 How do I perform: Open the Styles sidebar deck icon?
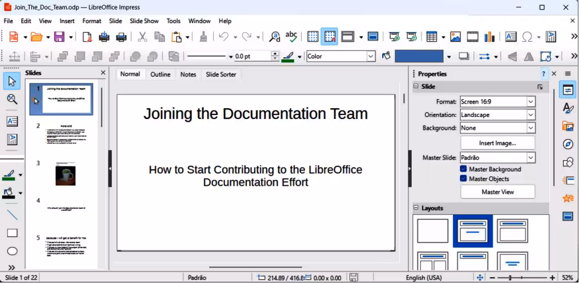pyautogui.click(x=567, y=108)
